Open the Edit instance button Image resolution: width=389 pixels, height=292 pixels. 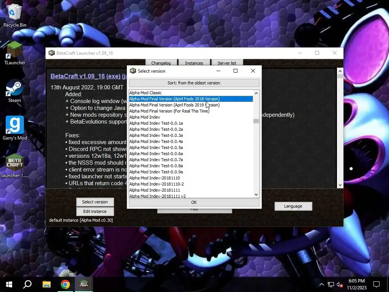(x=95, y=211)
